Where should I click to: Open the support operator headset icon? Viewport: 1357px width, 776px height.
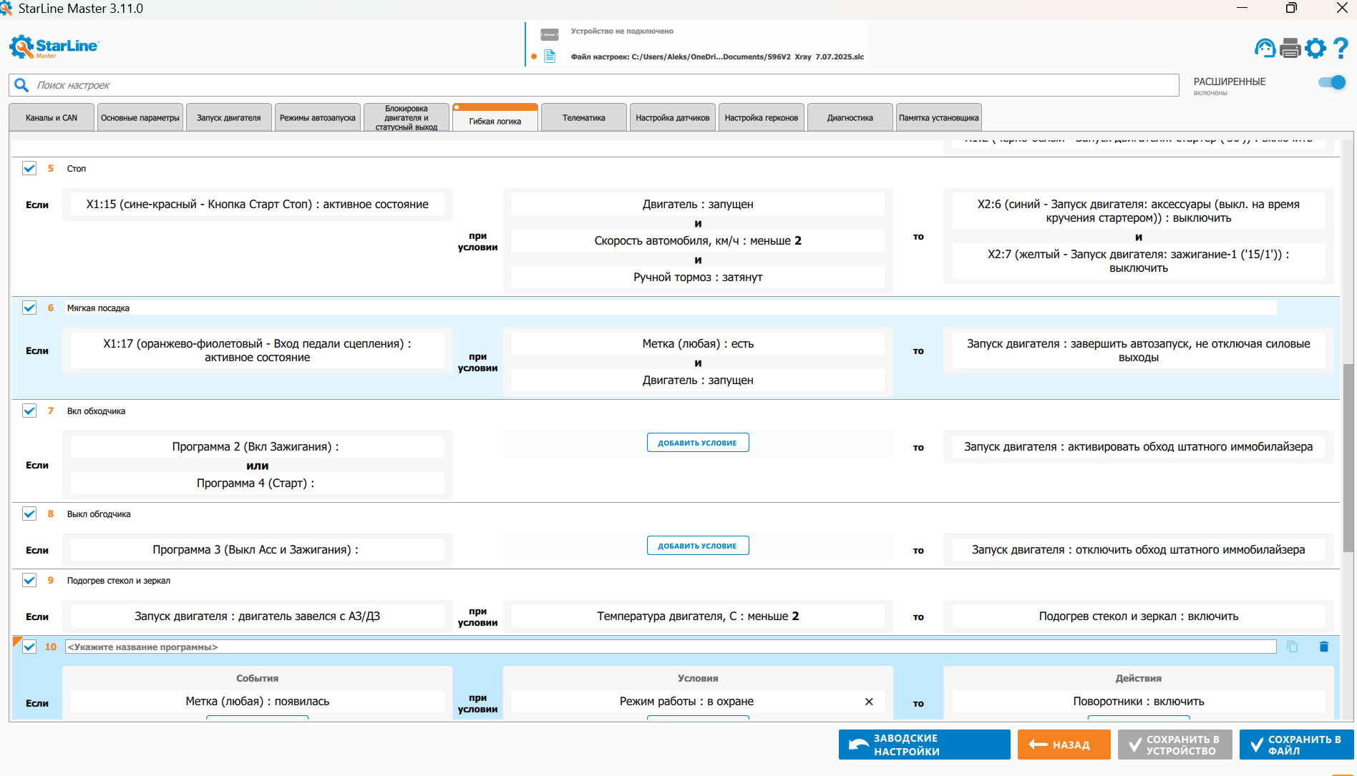[x=1265, y=48]
